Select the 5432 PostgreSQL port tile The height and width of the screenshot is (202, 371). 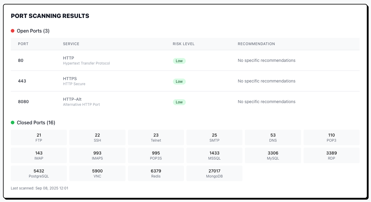tap(39, 173)
